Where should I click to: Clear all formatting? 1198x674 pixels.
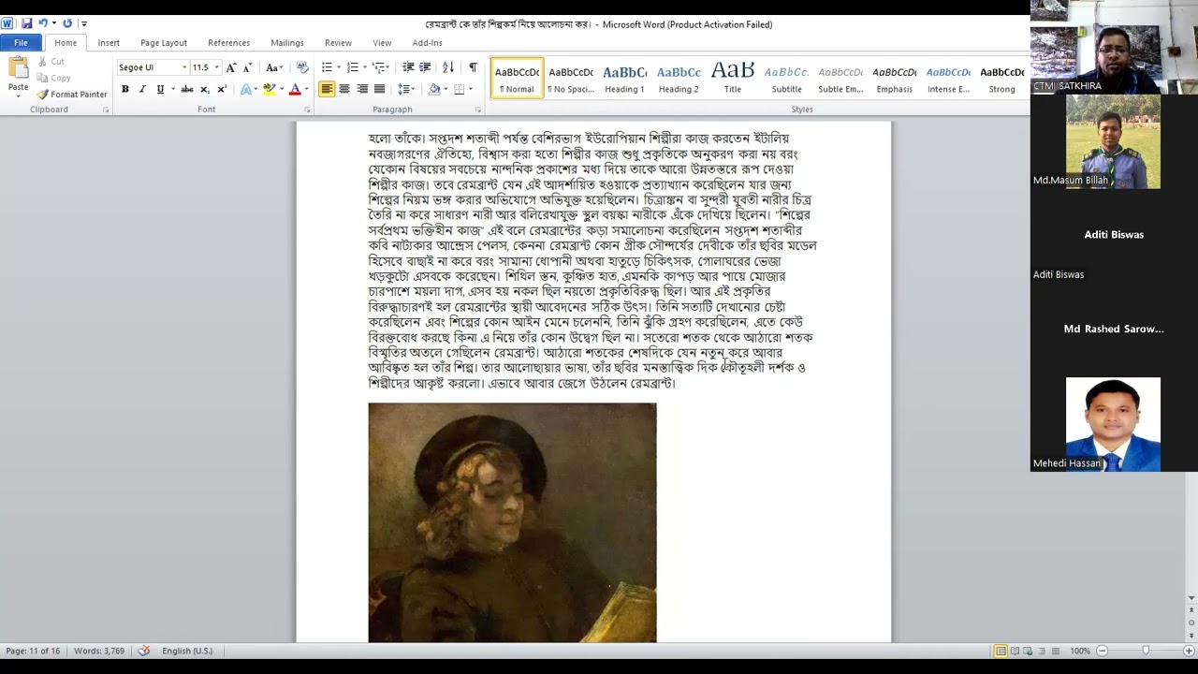[301, 67]
